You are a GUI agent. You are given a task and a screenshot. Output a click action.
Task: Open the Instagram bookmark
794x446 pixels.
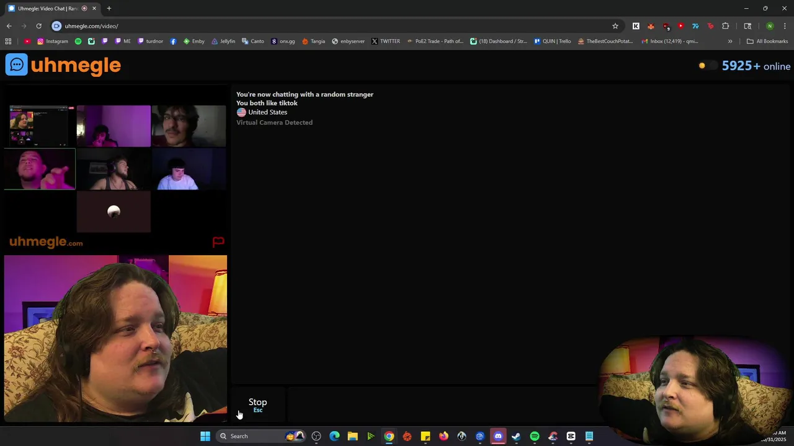[53, 42]
